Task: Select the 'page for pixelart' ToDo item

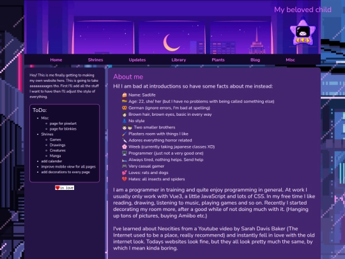Action: (63, 123)
